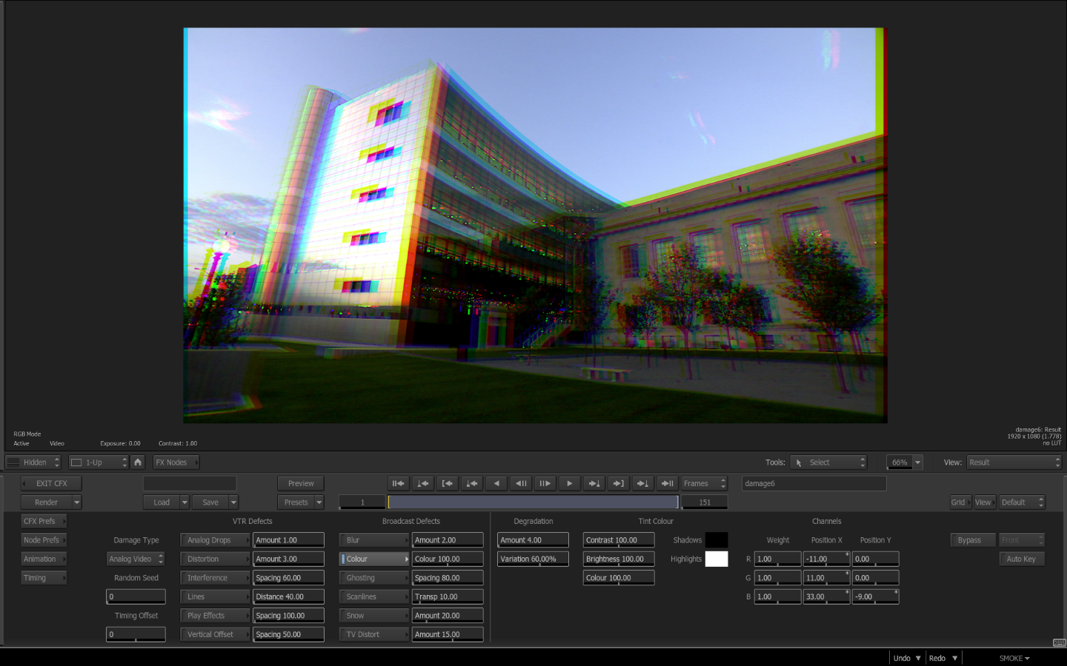Click the Random Seed value field
The image size is (1067, 666).
[x=136, y=596]
